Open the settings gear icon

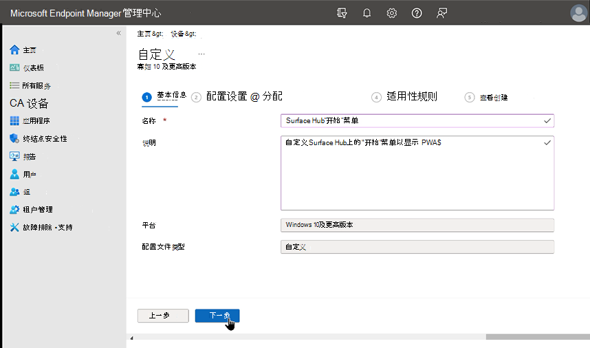392,13
